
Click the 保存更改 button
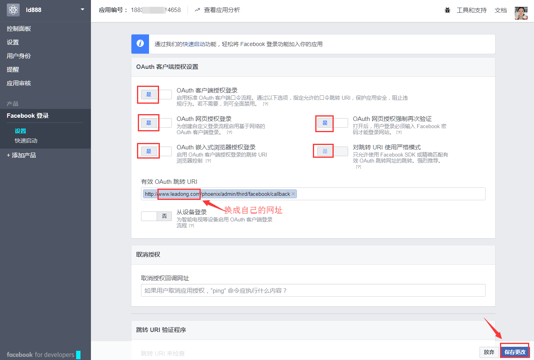(x=515, y=352)
